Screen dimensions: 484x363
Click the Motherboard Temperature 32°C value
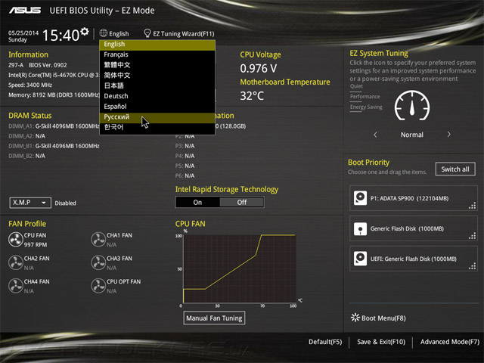pyautogui.click(x=252, y=96)
